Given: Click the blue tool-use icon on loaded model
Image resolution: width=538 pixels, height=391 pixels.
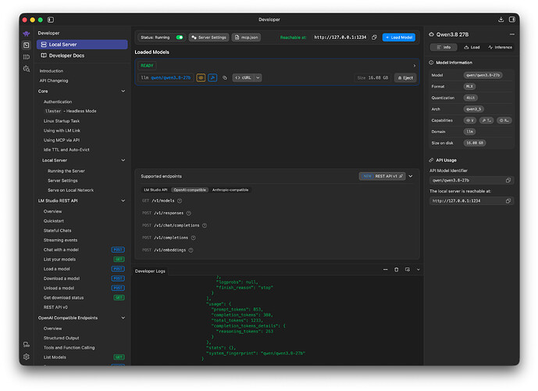Looking at the screenshot, I should click(x=212, y=78).
